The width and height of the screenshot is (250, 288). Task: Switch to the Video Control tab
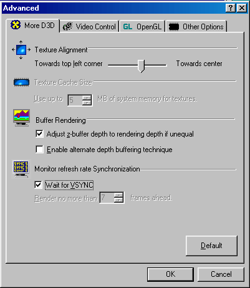pyautogui.click(x=90, y=27)
